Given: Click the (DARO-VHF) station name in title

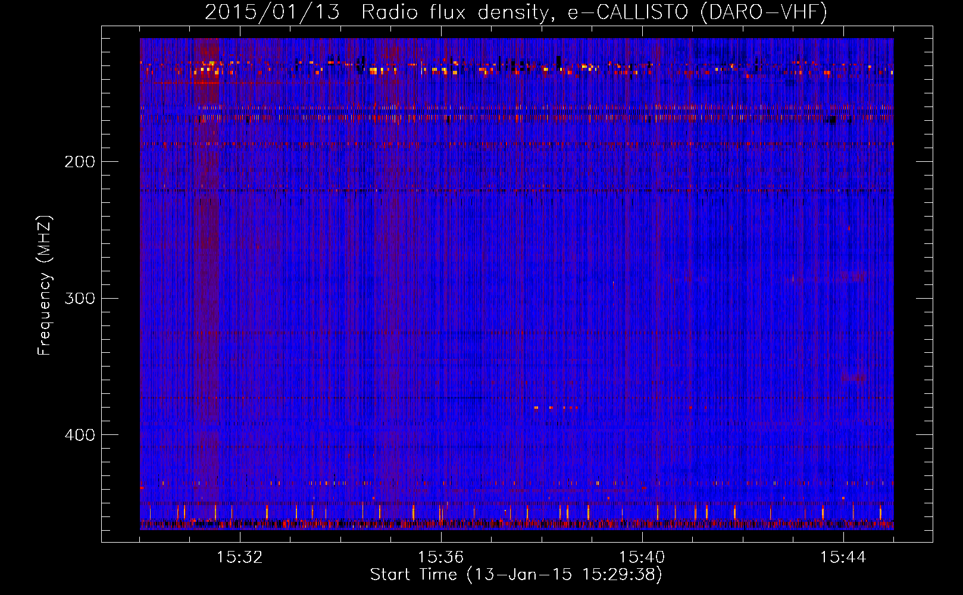Looking at the screenshot, I should 764,12.
